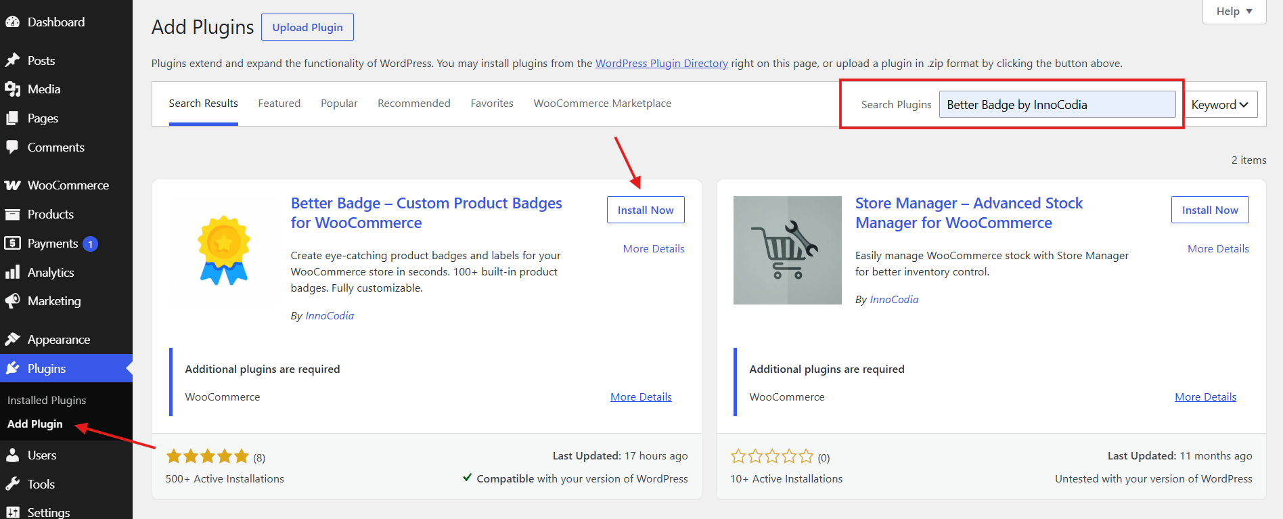This screenshot has width=1283, height=519.
Task: Click the '10+ Active Installations' text
Action: click(x=786, y=479)
